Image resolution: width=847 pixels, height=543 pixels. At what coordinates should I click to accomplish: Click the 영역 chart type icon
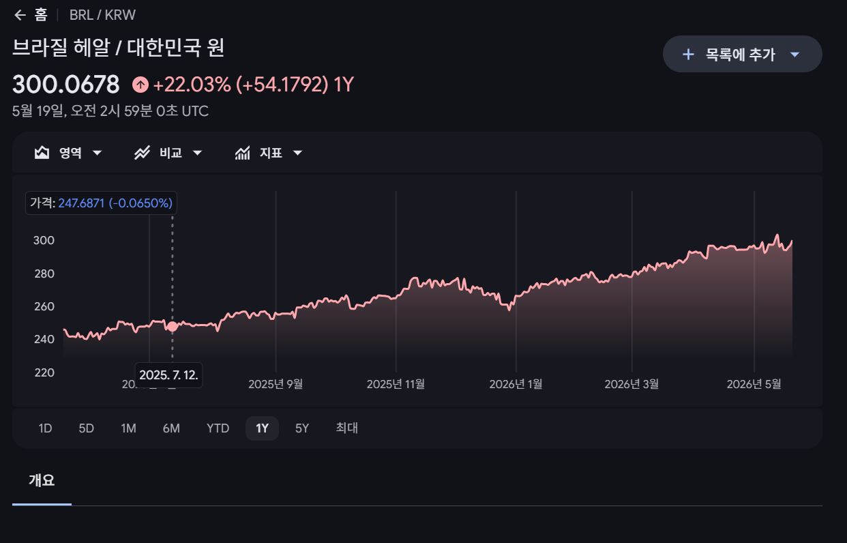point(42,153)
